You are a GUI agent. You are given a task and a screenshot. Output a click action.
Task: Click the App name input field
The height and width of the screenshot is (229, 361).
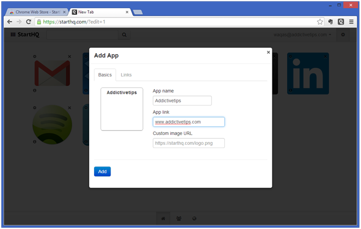coord(182,101)
